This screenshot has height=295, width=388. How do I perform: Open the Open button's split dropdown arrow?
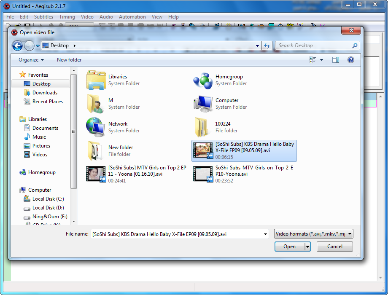(307, 247)
